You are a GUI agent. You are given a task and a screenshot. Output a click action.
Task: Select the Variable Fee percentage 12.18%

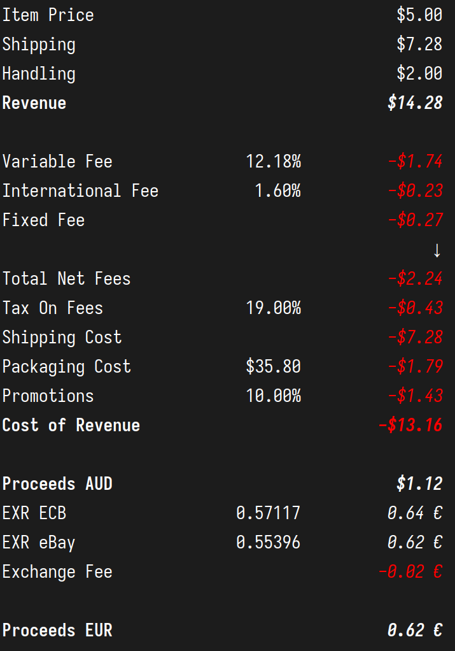(x=273, y=162)
